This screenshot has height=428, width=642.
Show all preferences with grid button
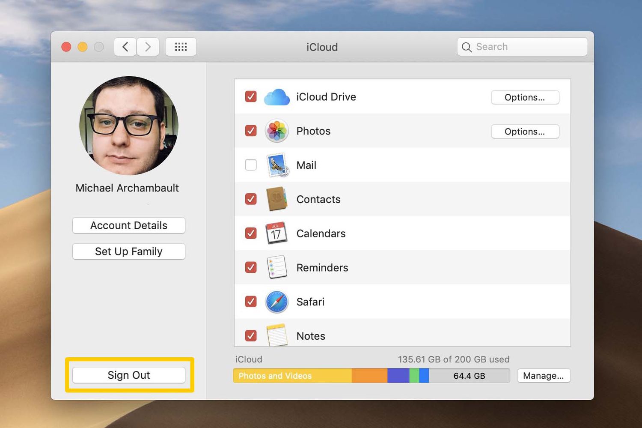pos(181,47)
